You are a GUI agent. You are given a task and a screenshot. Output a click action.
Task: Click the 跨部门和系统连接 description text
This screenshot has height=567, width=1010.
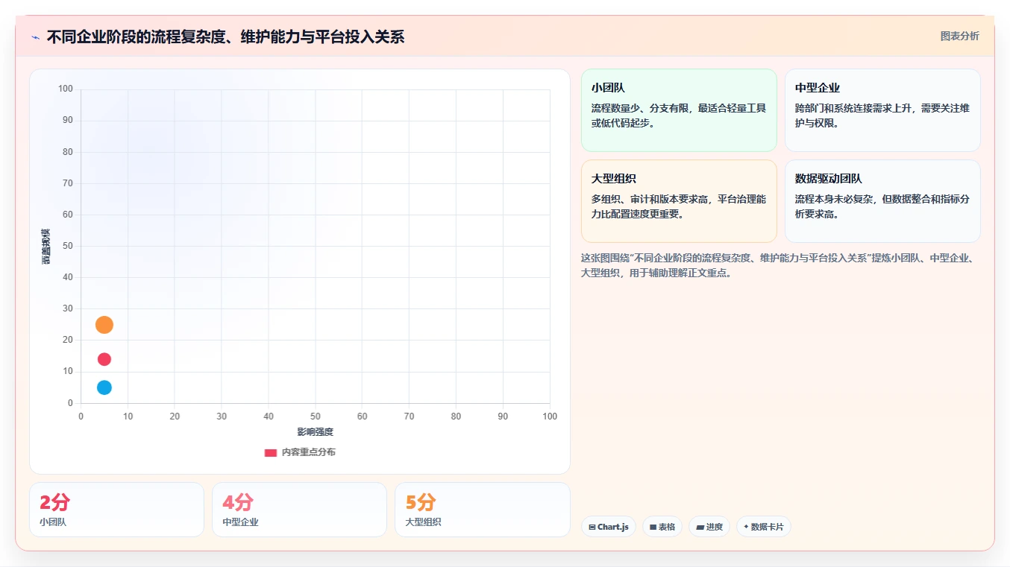click(882, 115)
